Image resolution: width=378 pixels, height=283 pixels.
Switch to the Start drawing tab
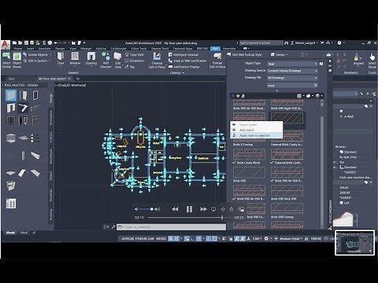pyautogui.click(x=11, y=79)
